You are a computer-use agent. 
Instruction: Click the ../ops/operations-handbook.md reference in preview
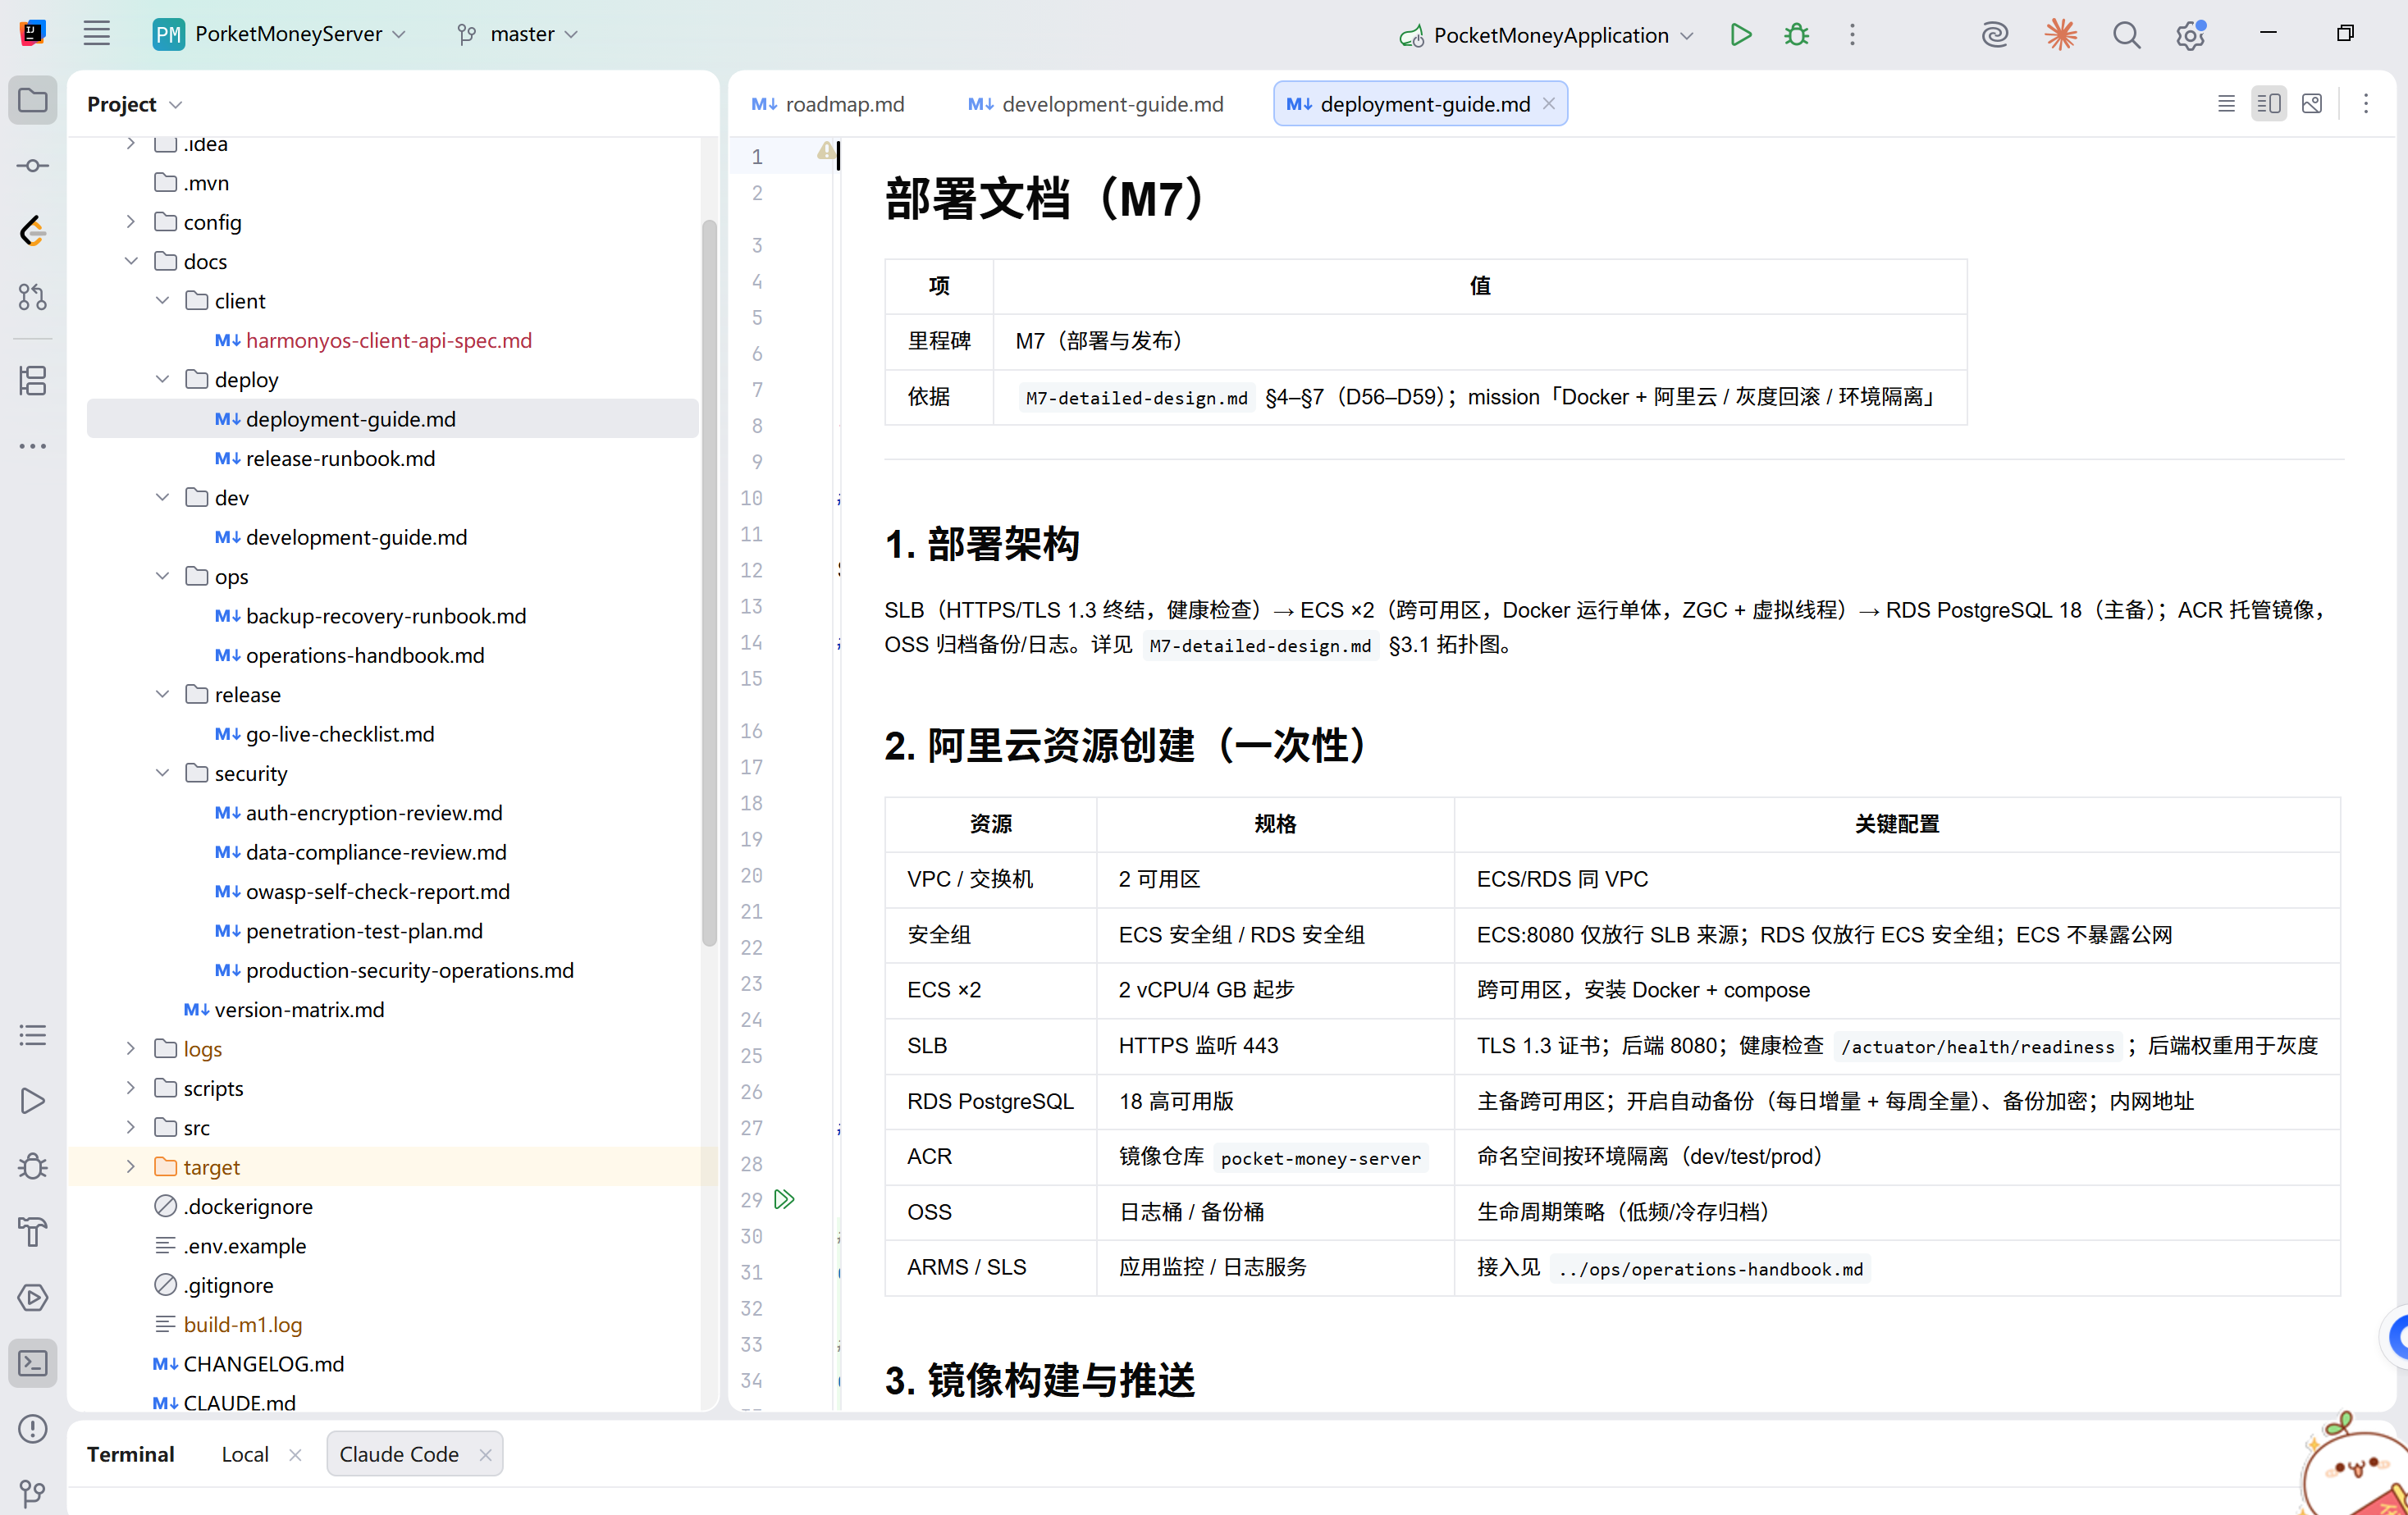click(x=1711, y=1269)
